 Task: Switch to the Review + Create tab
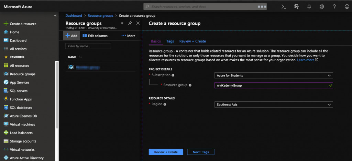(192, 41)
